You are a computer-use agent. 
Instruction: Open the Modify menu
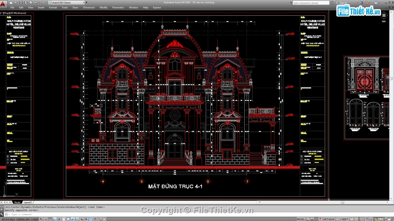coord(104,7)
